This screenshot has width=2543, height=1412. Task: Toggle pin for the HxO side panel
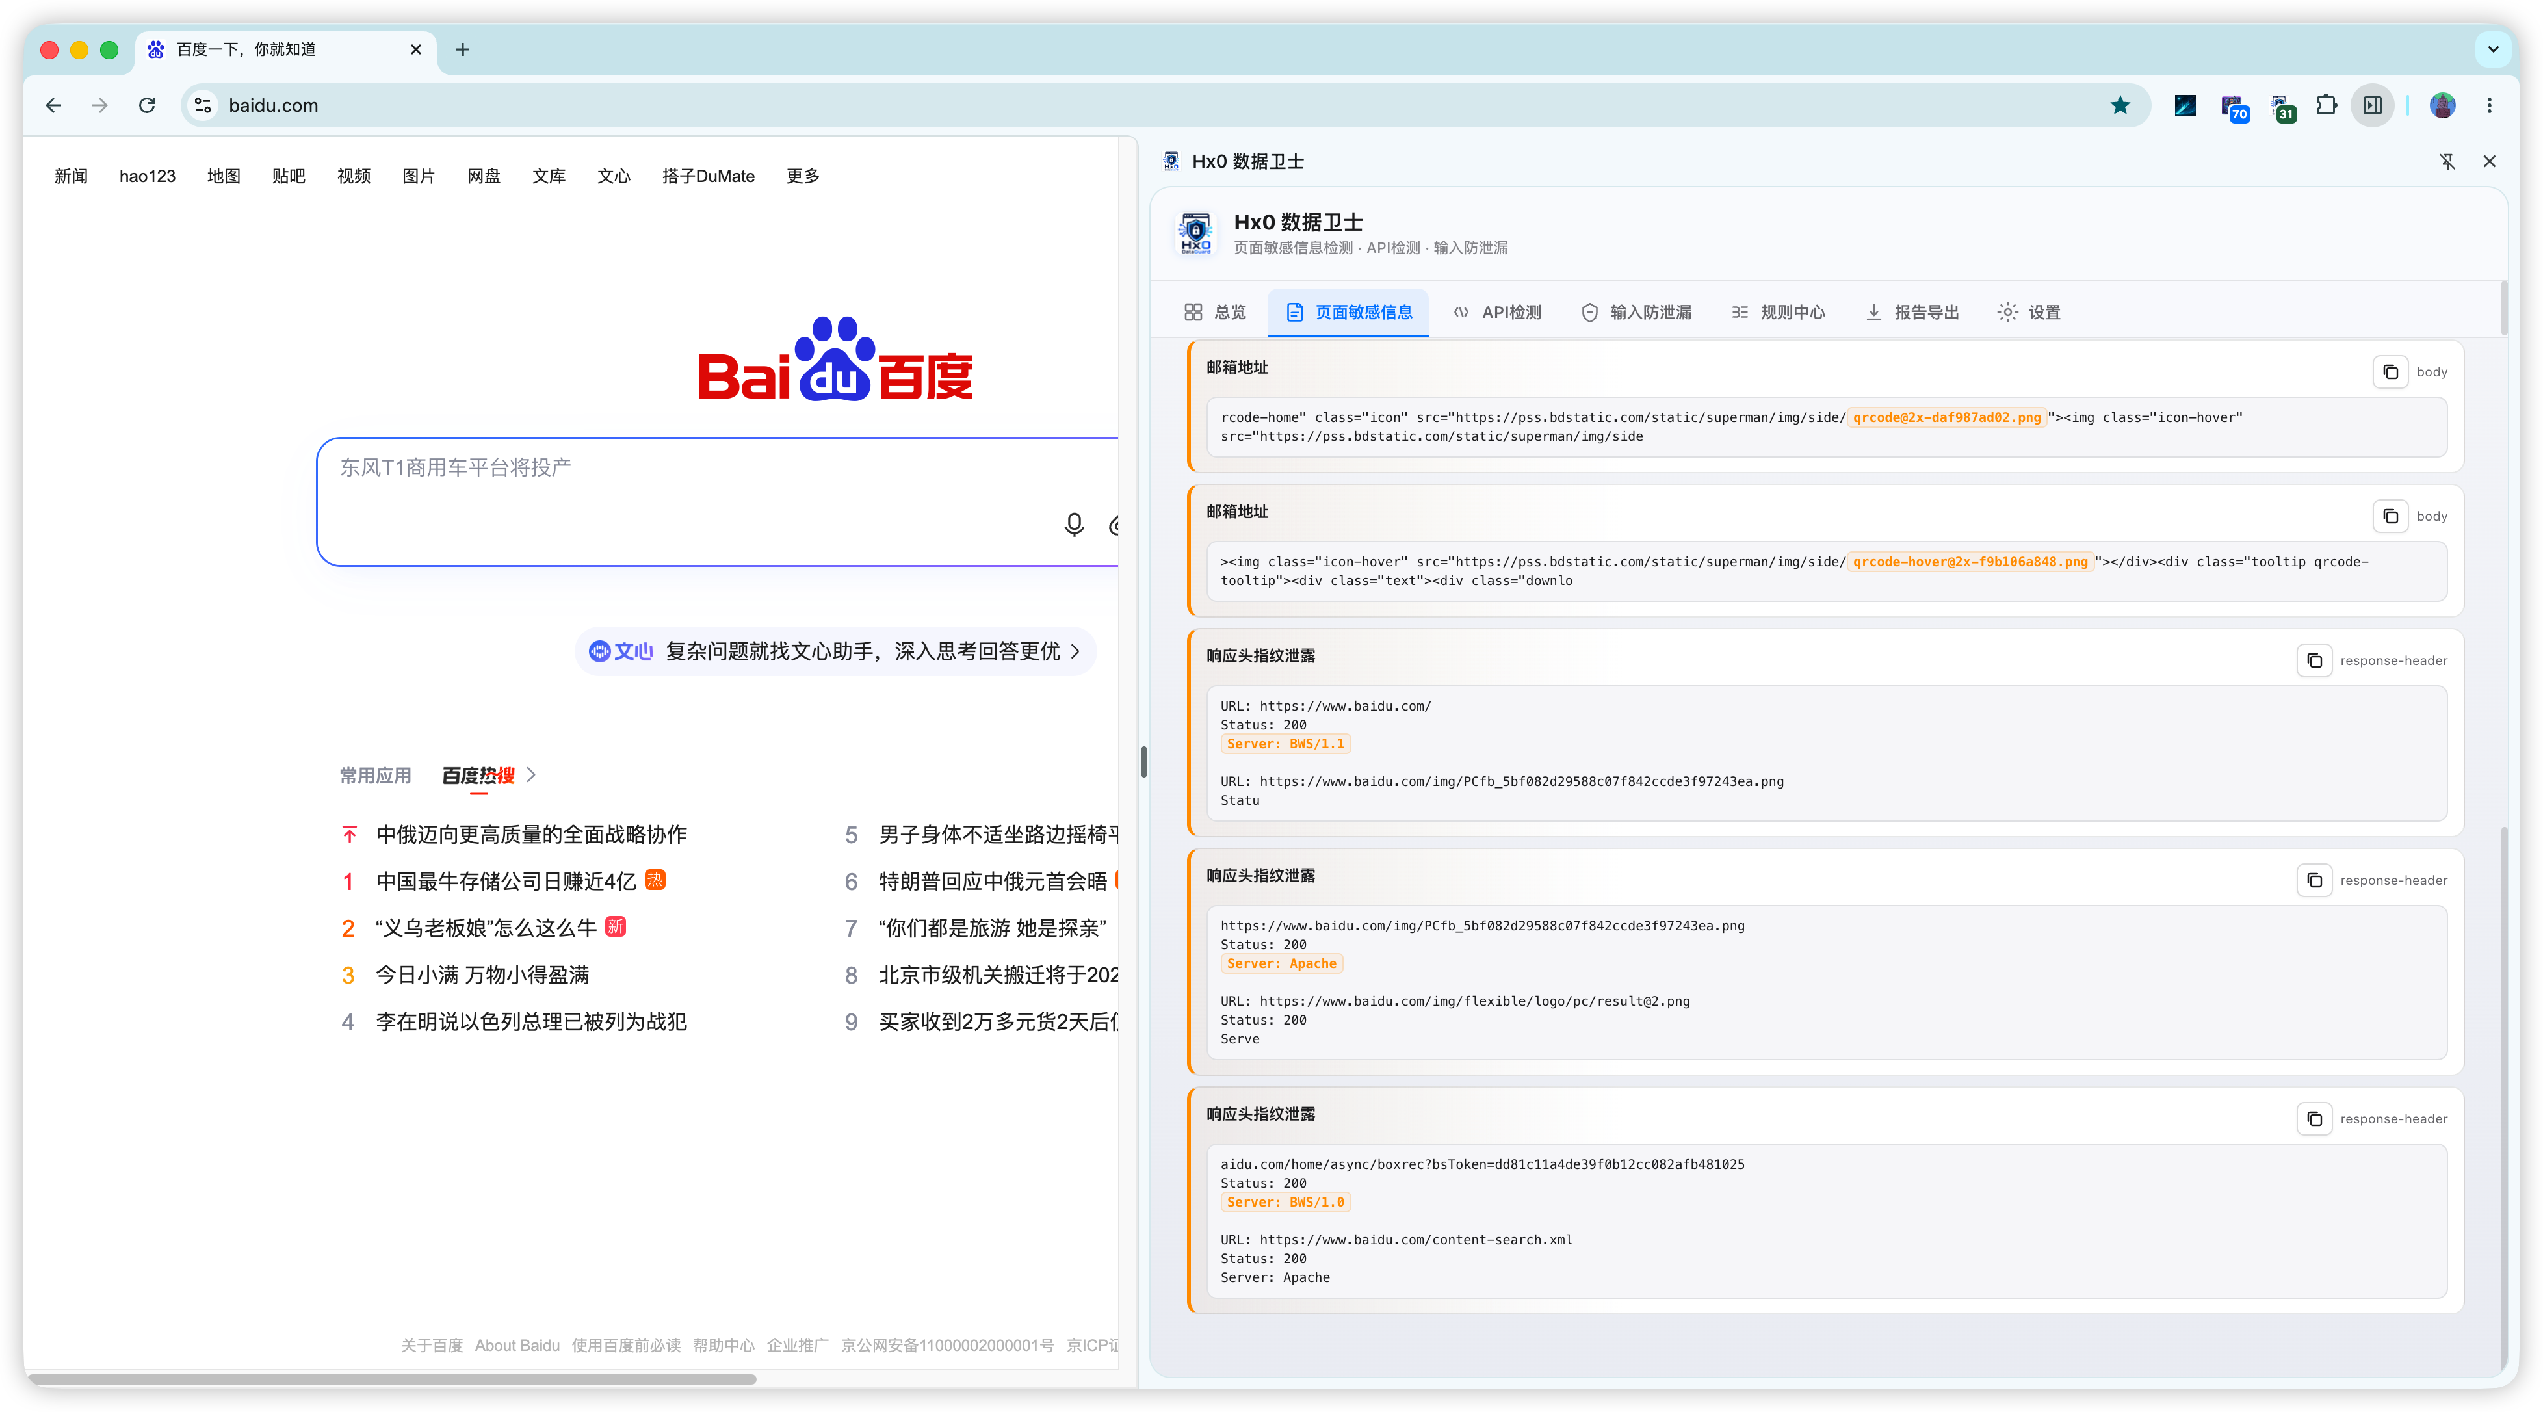pos(2447,162)
